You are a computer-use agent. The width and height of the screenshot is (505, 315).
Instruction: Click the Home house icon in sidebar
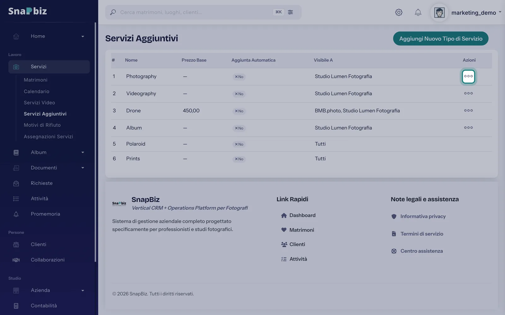[x=16, y=36]
